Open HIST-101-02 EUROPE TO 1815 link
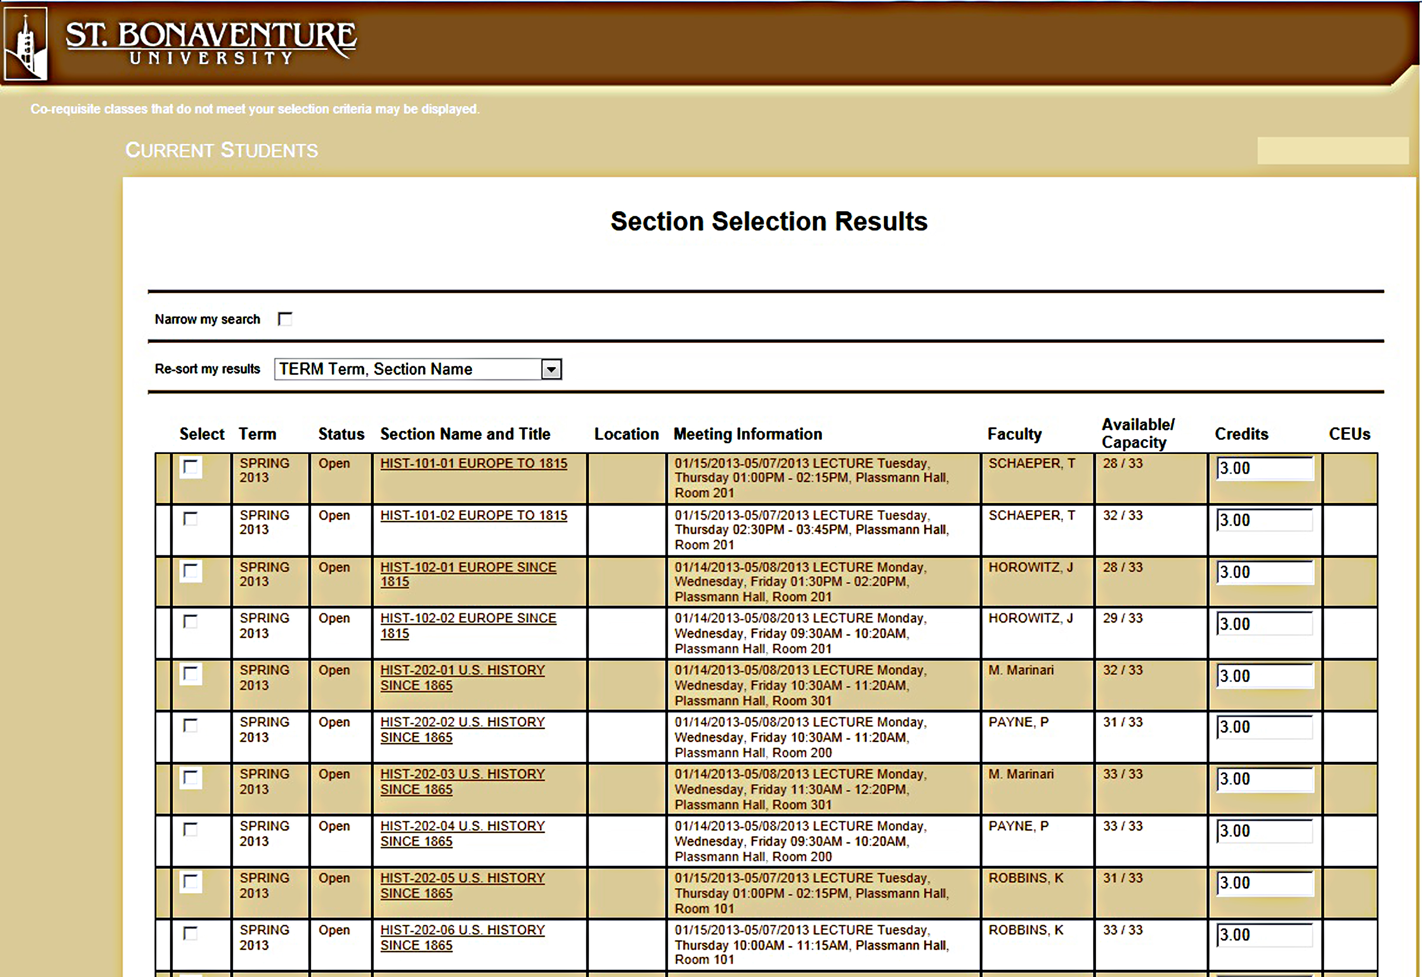1422x977 pixels. [x=474, y=516]
